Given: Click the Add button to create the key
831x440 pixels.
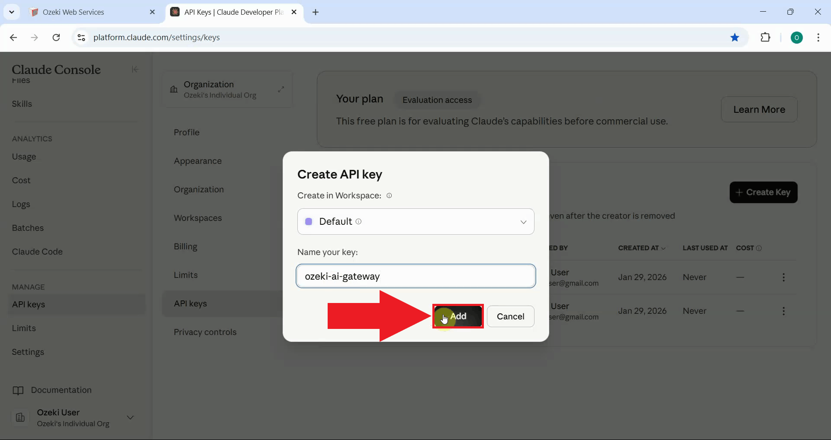Looking at the screenshot, I should point(458,316).
